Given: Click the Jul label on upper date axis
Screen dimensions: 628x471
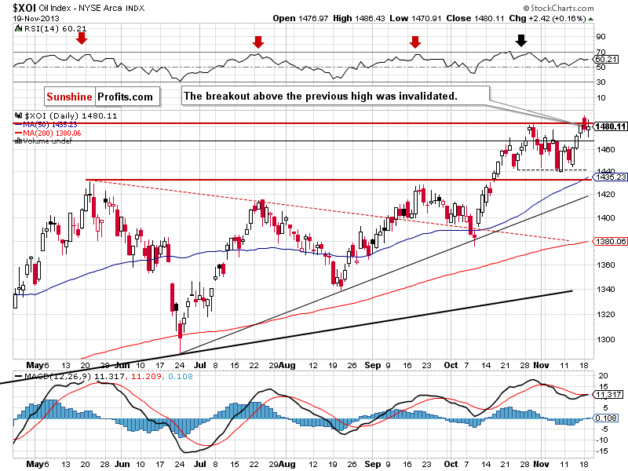Looking at the screenshot, I should 199,365.
